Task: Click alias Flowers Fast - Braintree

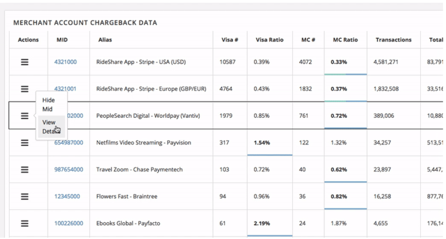Action: (x=127, y=196)
